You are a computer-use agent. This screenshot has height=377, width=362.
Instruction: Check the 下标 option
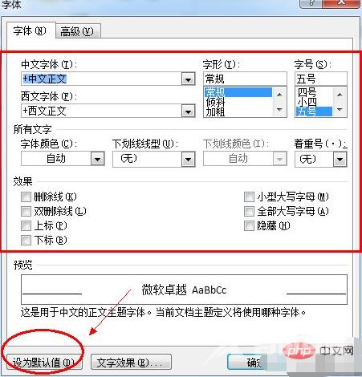26,240
